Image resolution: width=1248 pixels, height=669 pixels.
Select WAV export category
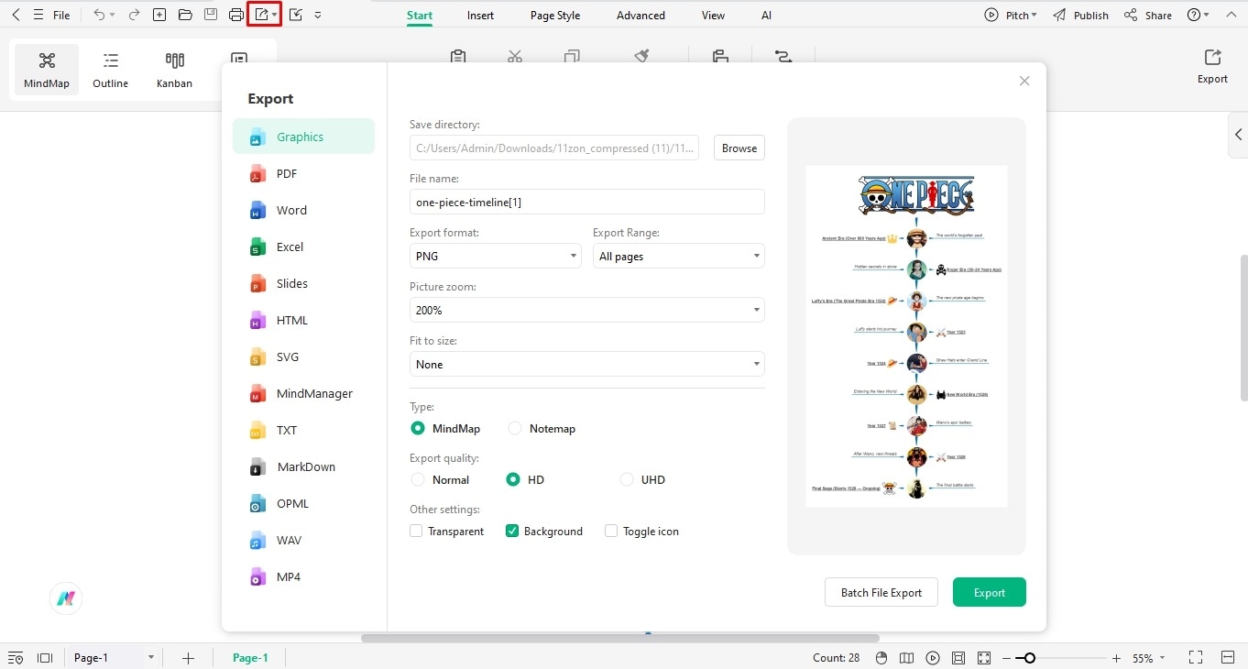point(303,540)
